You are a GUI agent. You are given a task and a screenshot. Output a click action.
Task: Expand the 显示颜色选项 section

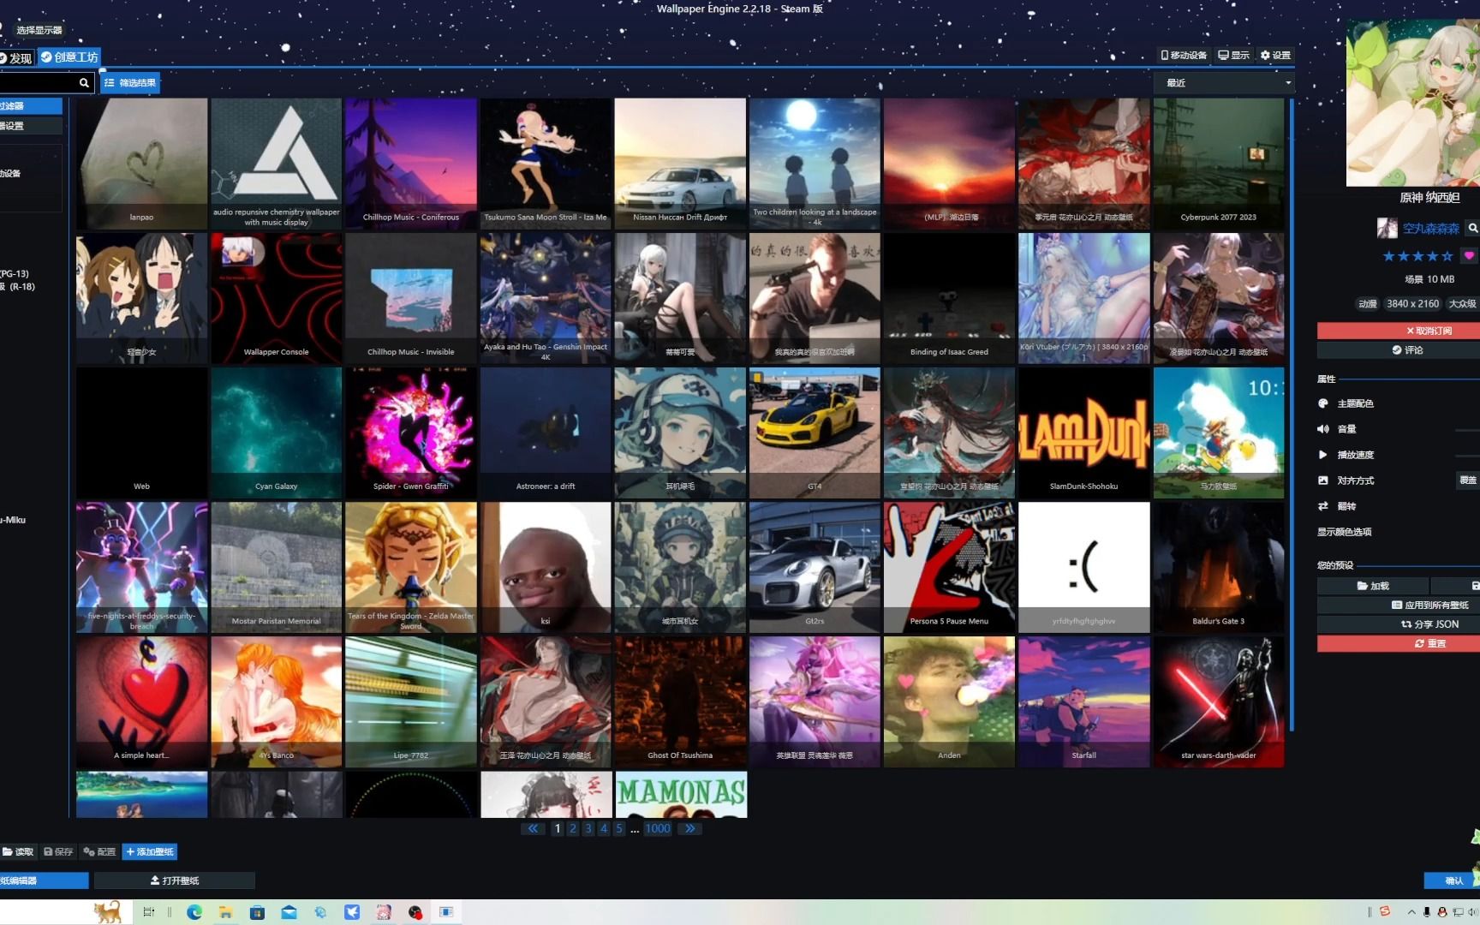(x=1345, y=532)
